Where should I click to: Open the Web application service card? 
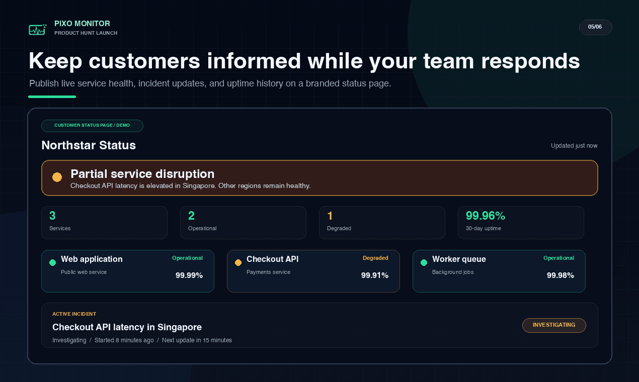(128, 271)
